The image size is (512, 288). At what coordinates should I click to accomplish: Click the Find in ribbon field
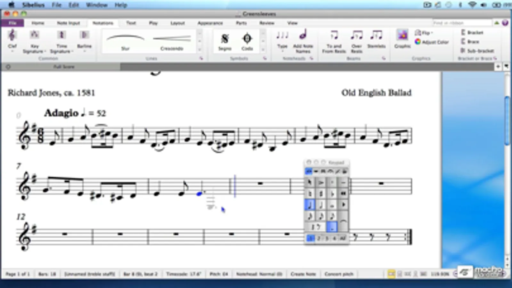462,23
